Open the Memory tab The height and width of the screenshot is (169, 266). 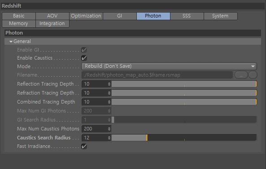click(x=19, y=24)
